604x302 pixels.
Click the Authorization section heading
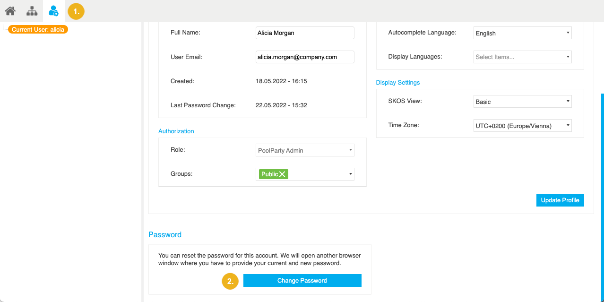(x=176, y=131)
